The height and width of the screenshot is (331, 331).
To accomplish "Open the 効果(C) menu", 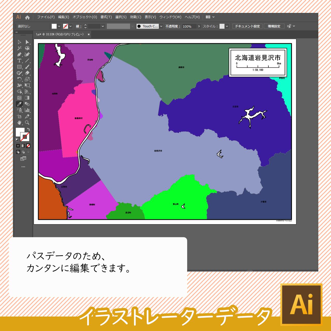I will click(x=136, y=17).
